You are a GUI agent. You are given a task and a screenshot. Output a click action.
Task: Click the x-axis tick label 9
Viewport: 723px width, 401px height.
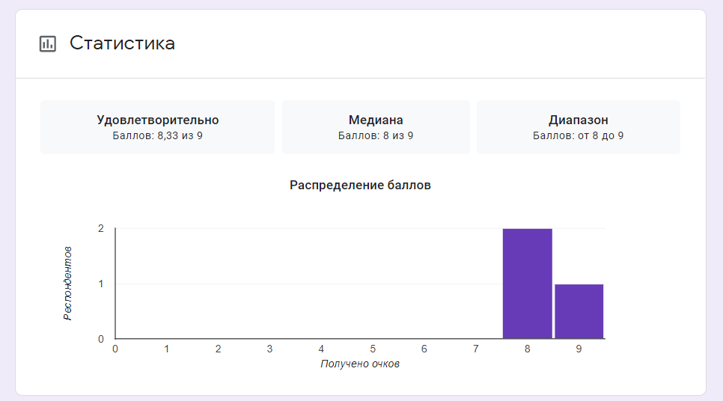(579, 349)
